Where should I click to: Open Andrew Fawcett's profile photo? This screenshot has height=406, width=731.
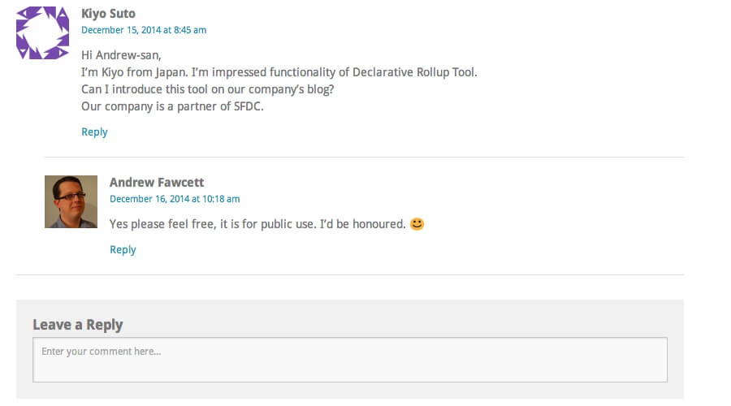coord(71,201)
